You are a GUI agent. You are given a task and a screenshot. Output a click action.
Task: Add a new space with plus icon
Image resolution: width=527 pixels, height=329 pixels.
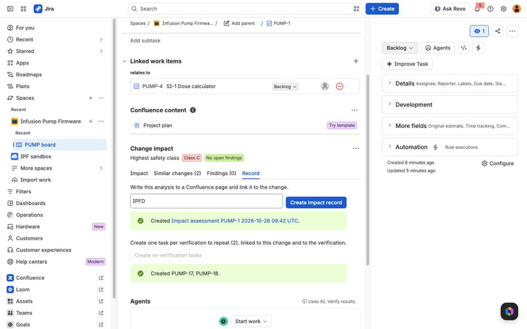(90, 98)
